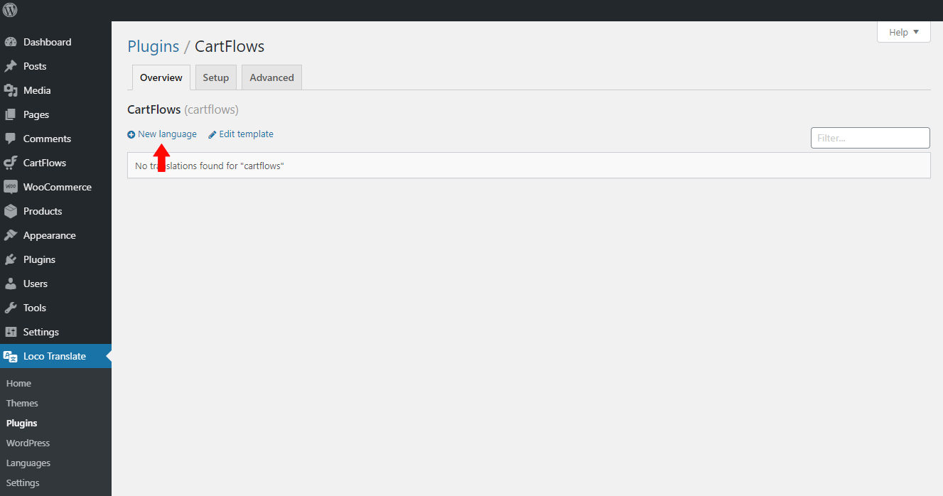943x496 pixels.
Task: Click into the Filter input field
Action: click(870, 138)
